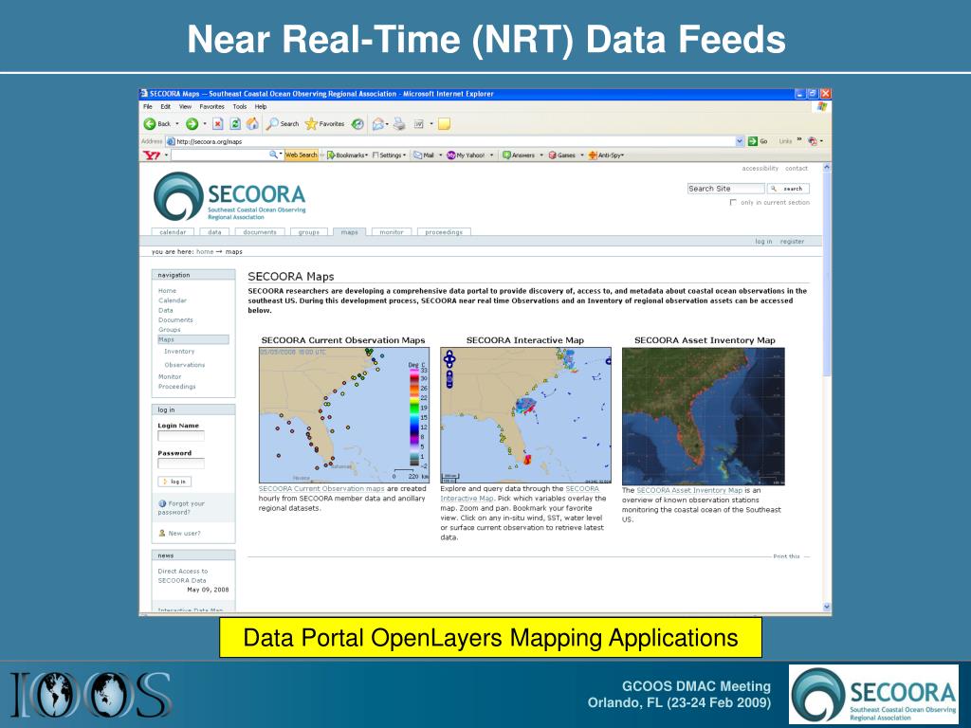Open the browser Home page icon
Image resolution: width=971 pixels, height=728 pixels.
coord(252,124)
